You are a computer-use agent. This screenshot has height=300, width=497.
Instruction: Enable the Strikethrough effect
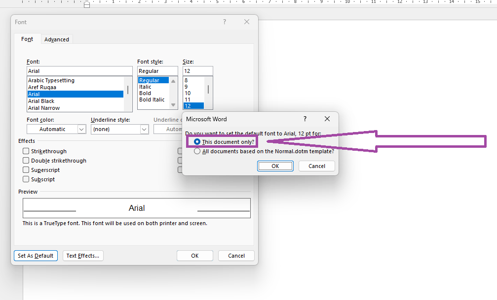click(x=26, y=151)
